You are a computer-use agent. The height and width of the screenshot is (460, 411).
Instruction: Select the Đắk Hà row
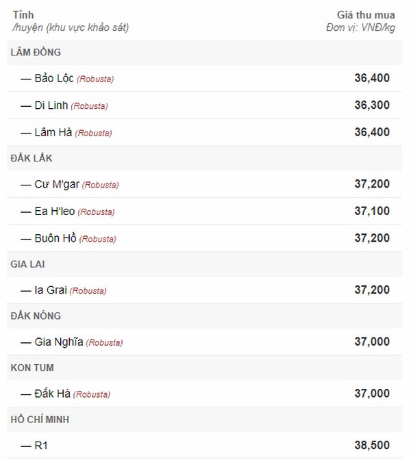pos(204,394)
